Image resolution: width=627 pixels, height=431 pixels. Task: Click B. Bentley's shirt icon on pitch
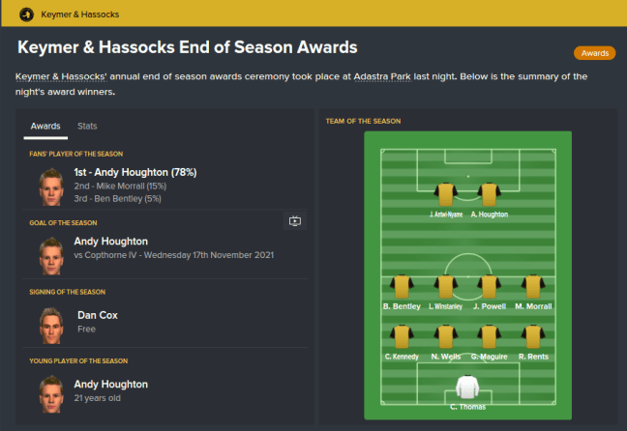(x=400, y=286)
